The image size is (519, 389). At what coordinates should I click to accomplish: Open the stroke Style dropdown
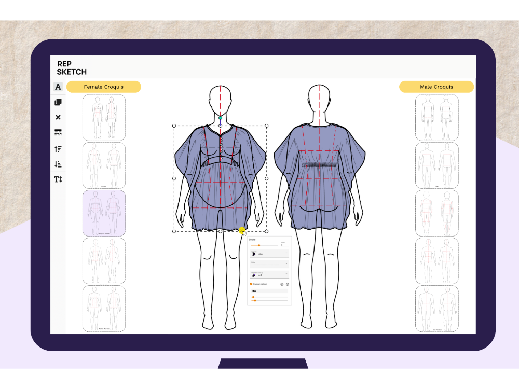268,264
